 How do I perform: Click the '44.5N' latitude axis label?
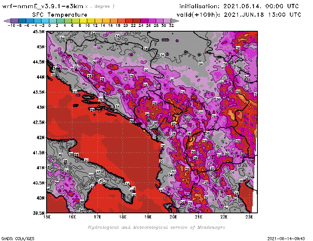[38, 62]
